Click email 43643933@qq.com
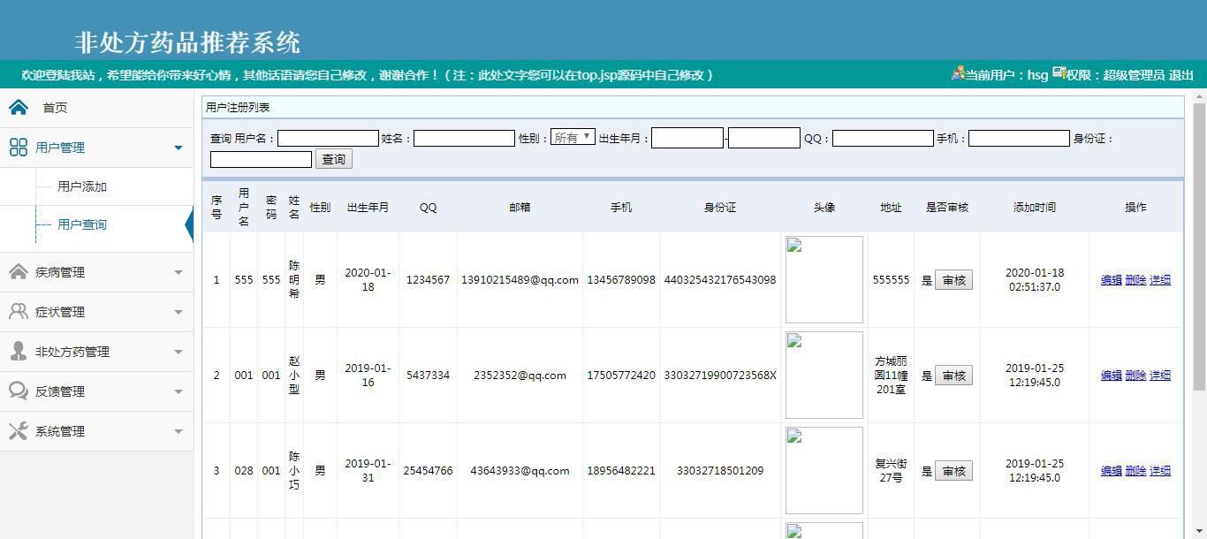 pos(520,471)
